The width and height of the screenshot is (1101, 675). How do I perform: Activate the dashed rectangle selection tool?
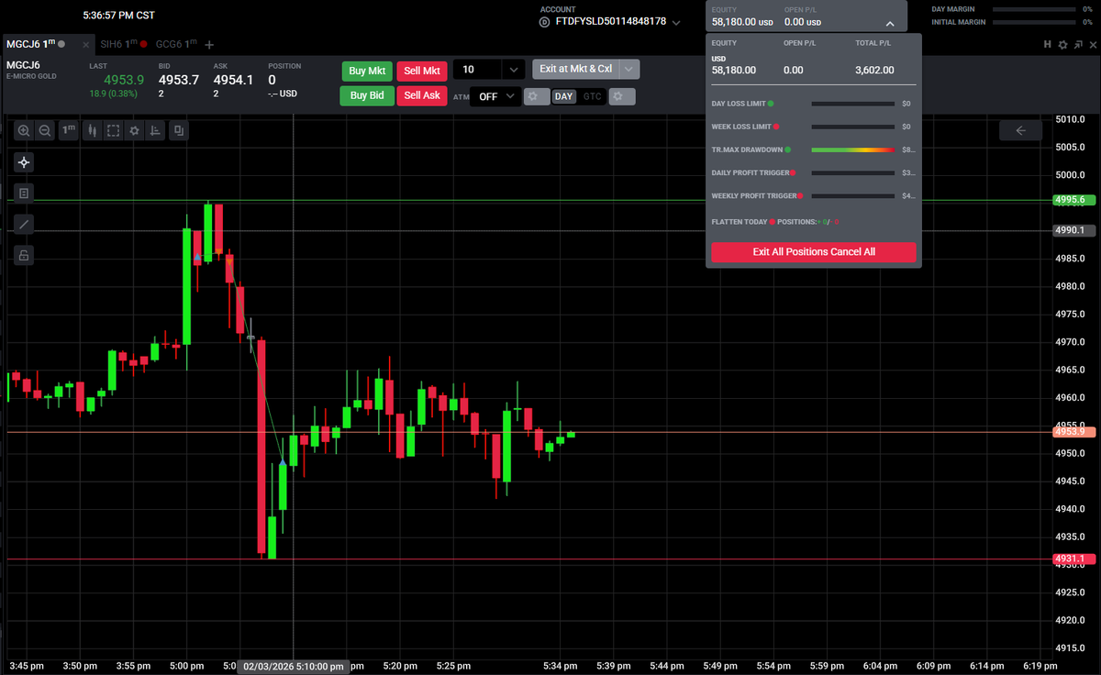click(x=113, y=131)
